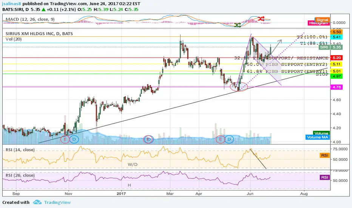Select the orange RSI legend tag
Screen dimensions: 352x208
click(x=324, y=155)
